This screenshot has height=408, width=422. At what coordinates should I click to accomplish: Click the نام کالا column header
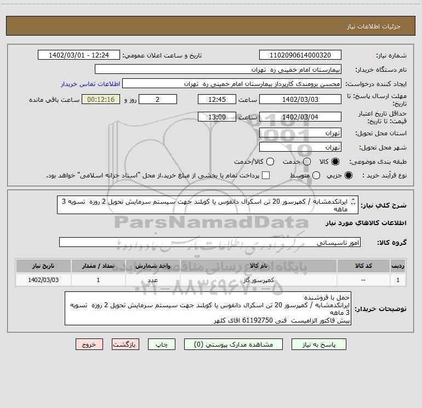click(258, 266)
